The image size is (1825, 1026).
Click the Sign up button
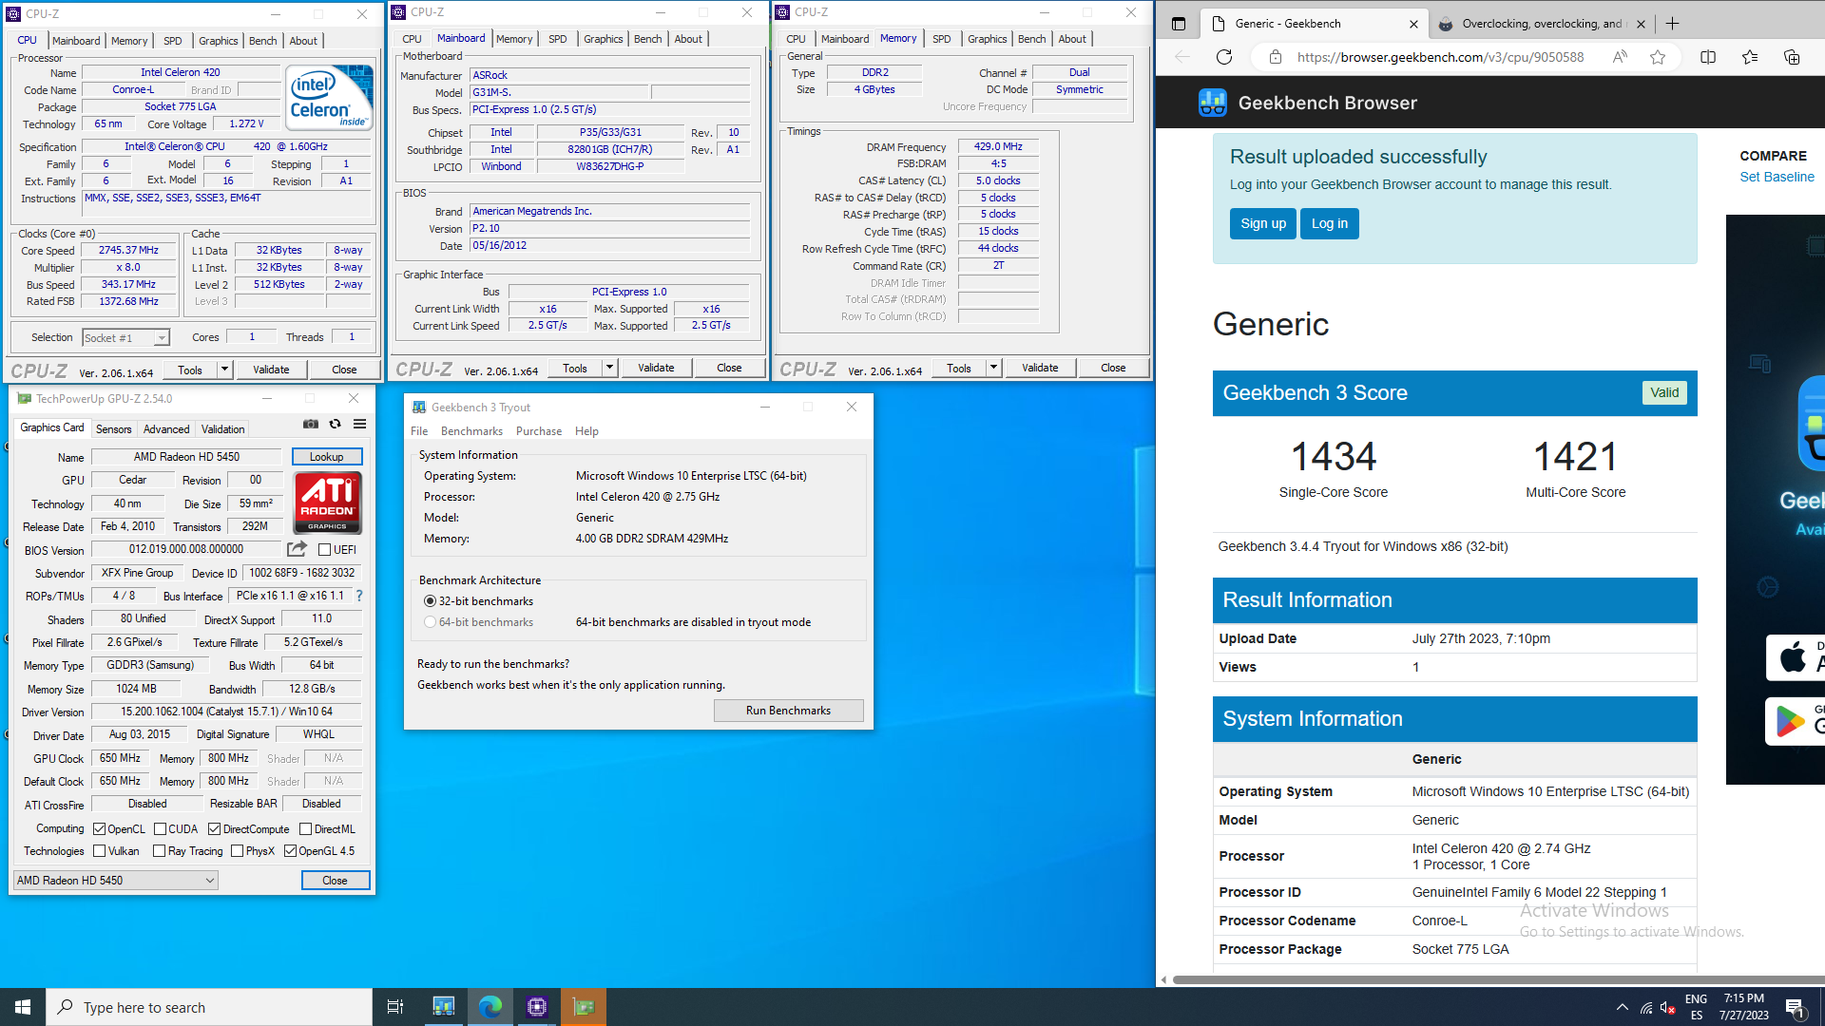1262,223
